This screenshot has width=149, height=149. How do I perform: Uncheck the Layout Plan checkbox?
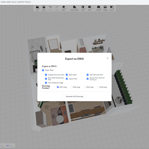point(67,79)
